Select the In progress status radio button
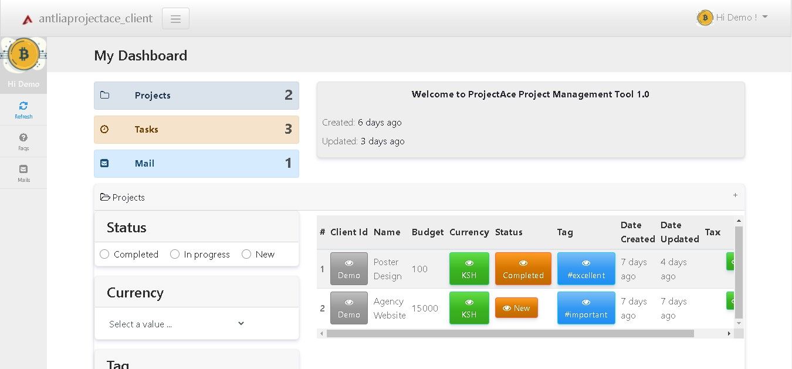Viewport: 792px width, 369px height. point(175,254)
